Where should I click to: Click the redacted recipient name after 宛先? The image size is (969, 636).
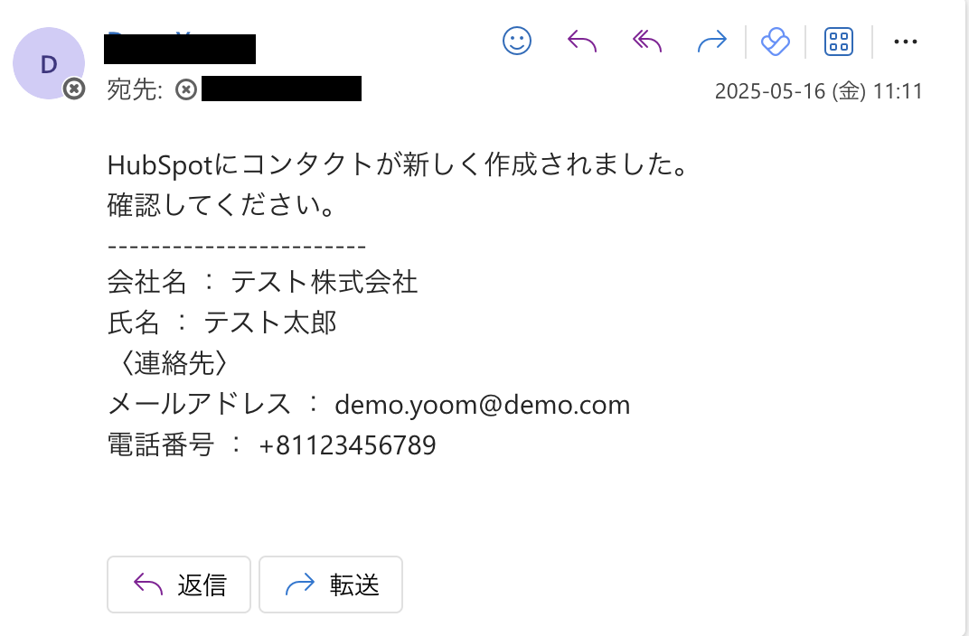click(x=281, y=89)
